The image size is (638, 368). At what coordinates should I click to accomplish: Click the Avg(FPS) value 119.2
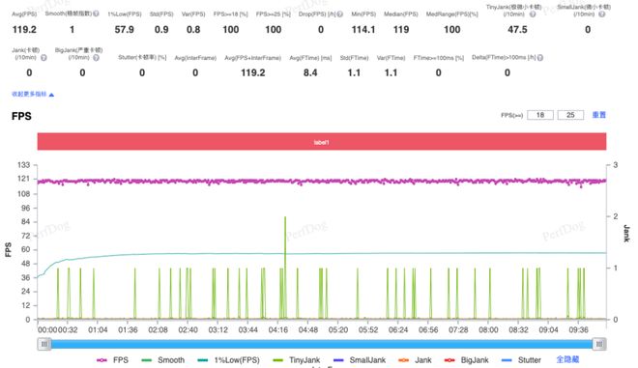(24, 30)
